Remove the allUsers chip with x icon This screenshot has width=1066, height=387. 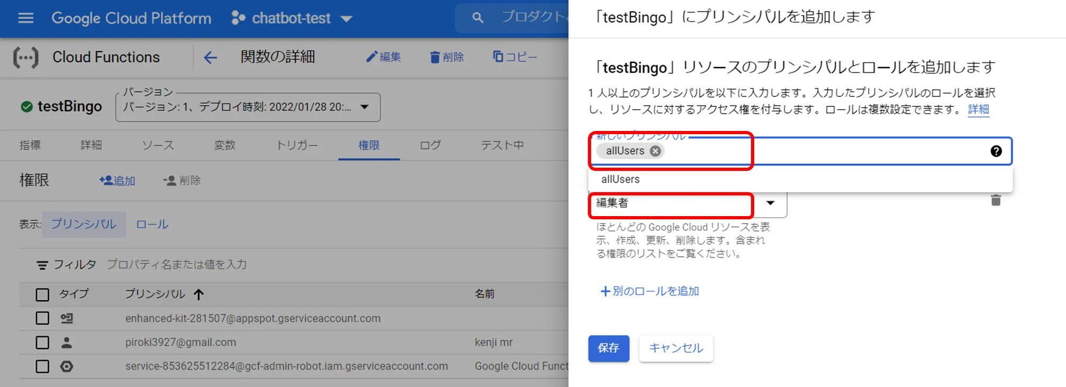(x=656, y=151)
